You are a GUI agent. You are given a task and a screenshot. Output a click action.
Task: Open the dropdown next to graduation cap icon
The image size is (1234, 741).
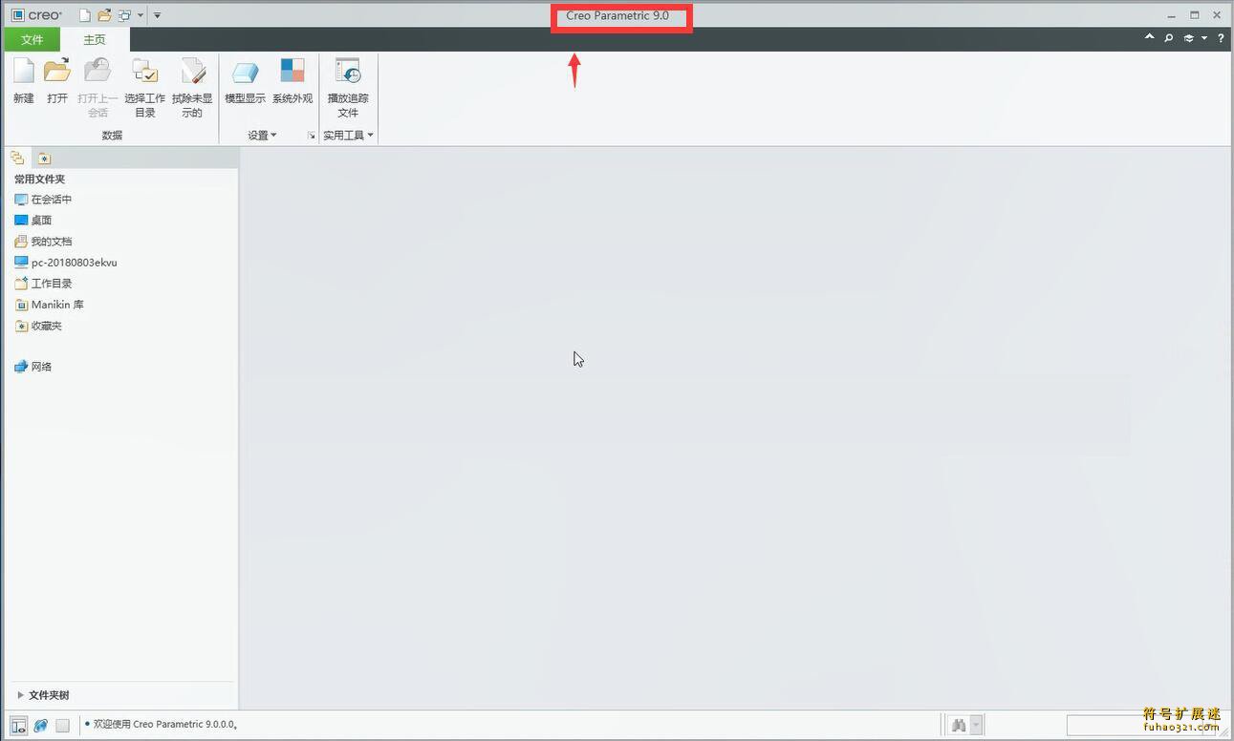click(1204, 38)
